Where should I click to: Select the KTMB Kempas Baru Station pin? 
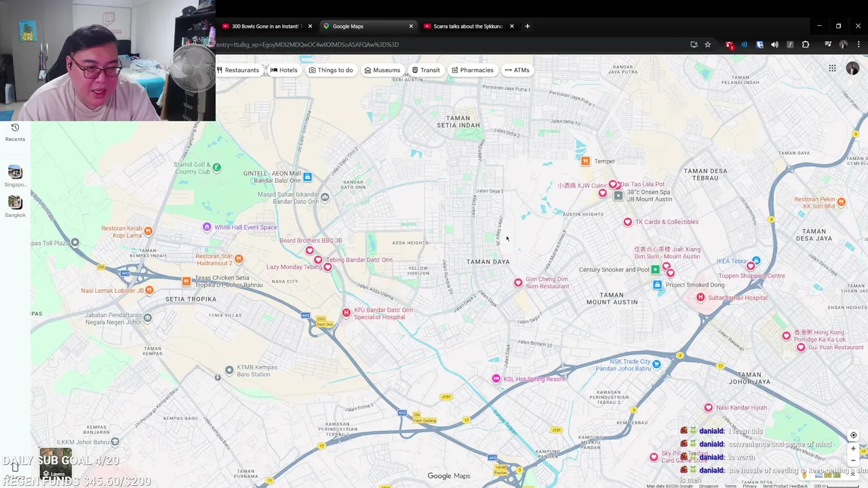tap(229, 370)
